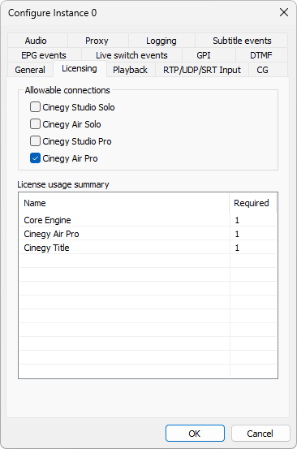The width and height of the screenshot is (297, 449).
Task: Select the Live switch events tab
Action: [x=131, y=55]
